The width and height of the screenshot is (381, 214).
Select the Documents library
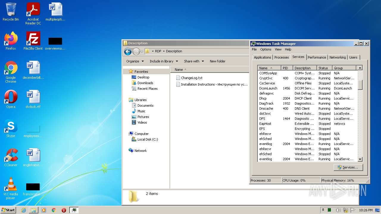(x=145, y=106)
